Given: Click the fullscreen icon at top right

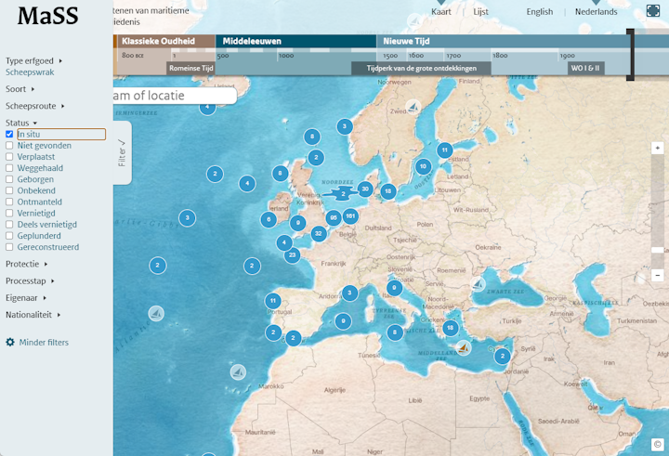Looking at the screenshot, I should pyautogui.click(x=653, y=10).
